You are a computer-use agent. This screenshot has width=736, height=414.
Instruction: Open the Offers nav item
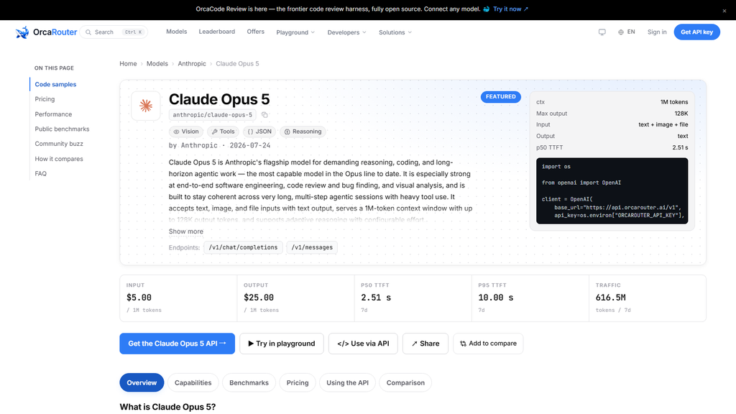(256, 32)
